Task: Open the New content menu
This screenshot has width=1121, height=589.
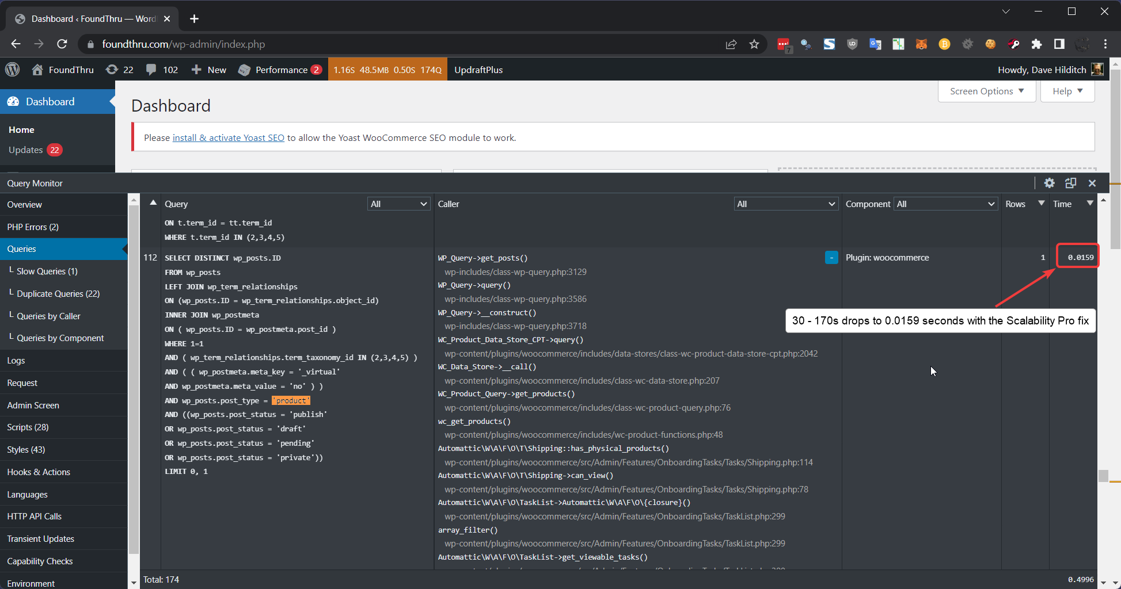Action: pos(208,70)
